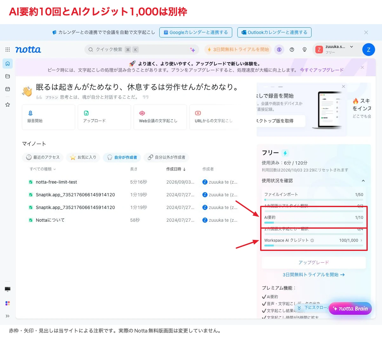The width and height of the screenshot is (382, 337).
Task: Click the 録音開始 card
Action: click(x=49, y=117)
